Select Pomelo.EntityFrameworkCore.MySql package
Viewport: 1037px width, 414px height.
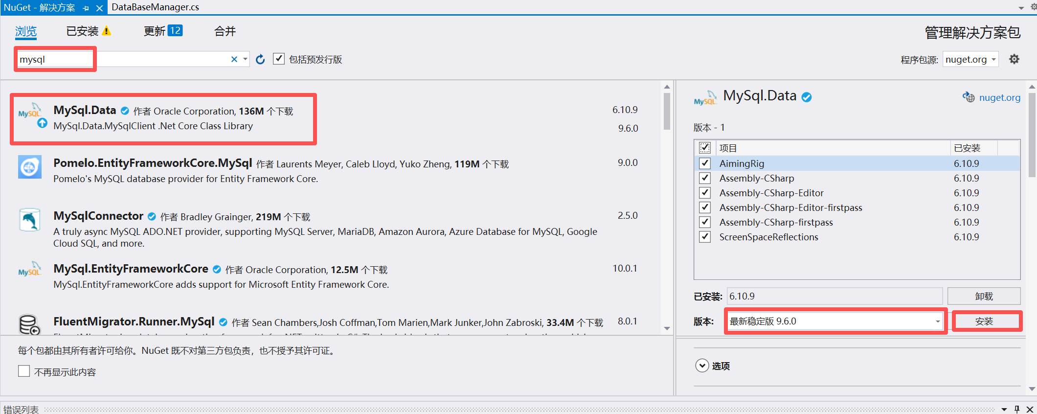pos(153,163)
